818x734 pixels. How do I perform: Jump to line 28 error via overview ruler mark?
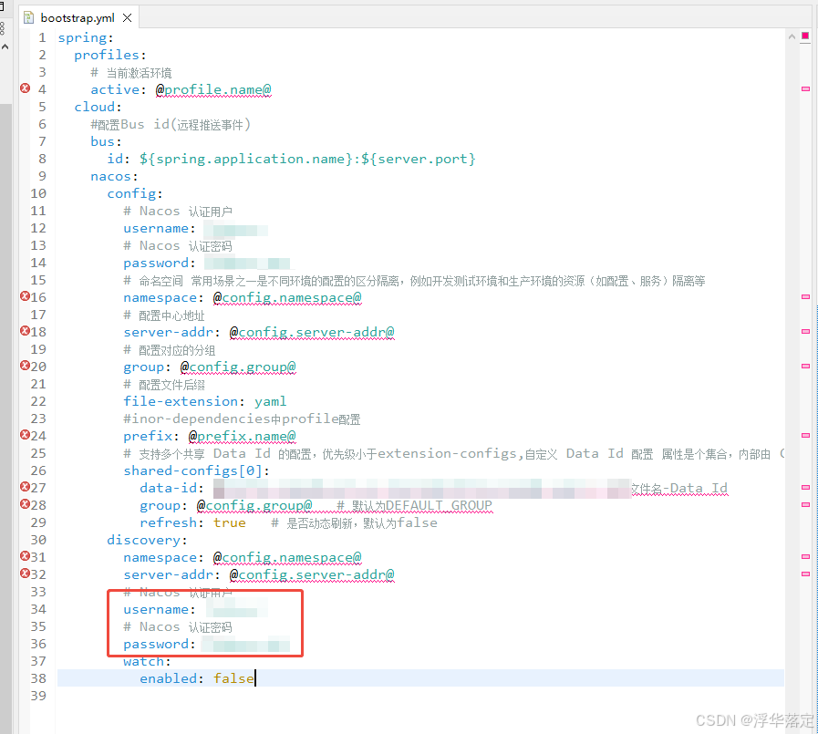point(805,504)
